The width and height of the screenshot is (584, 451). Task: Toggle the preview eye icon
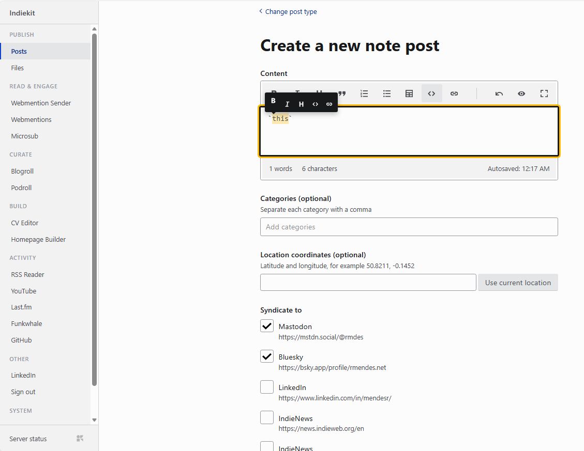click(x=521, y=94)
